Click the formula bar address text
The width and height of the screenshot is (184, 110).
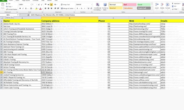click(53, 15)
